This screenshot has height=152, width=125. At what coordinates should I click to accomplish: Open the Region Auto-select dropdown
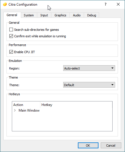tap(89, 68)
